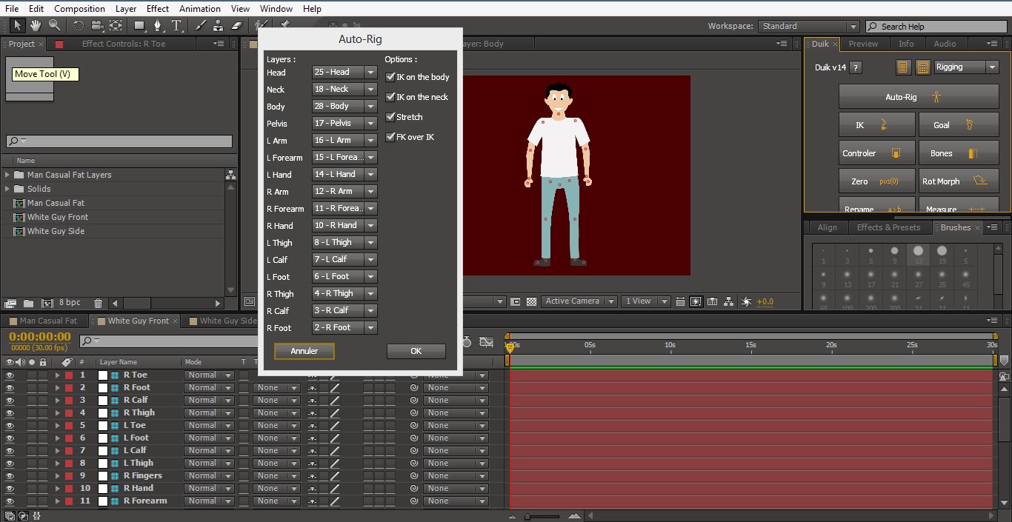
Task: Confirm Auto-Rig with OK button
Action: (416, 351)
